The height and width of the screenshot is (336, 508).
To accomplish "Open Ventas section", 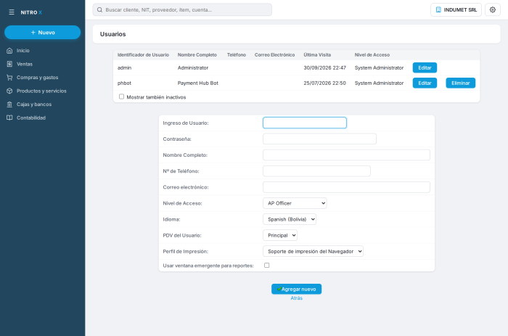I will coord(25,64).
